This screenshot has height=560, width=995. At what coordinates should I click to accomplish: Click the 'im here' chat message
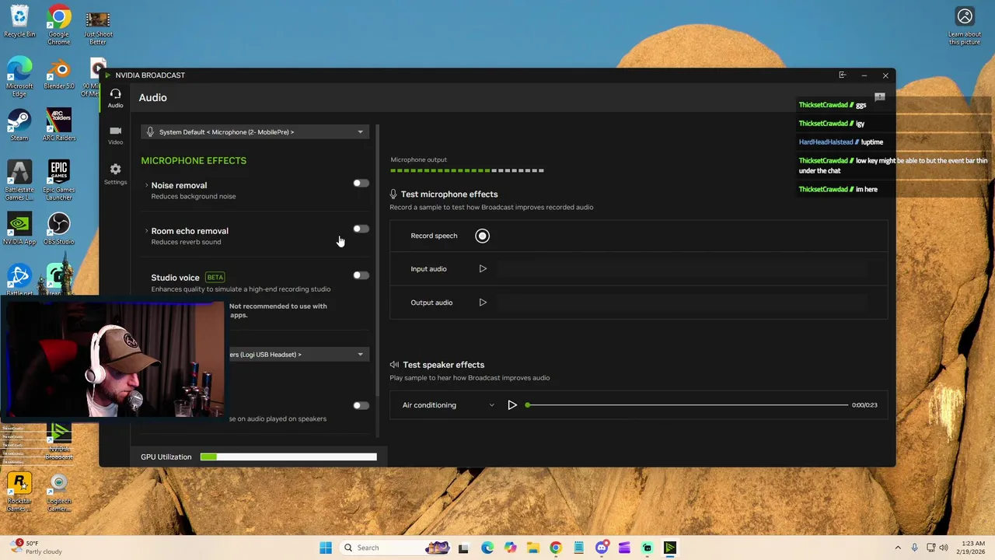pyautogui.click(x=867, y=190)
